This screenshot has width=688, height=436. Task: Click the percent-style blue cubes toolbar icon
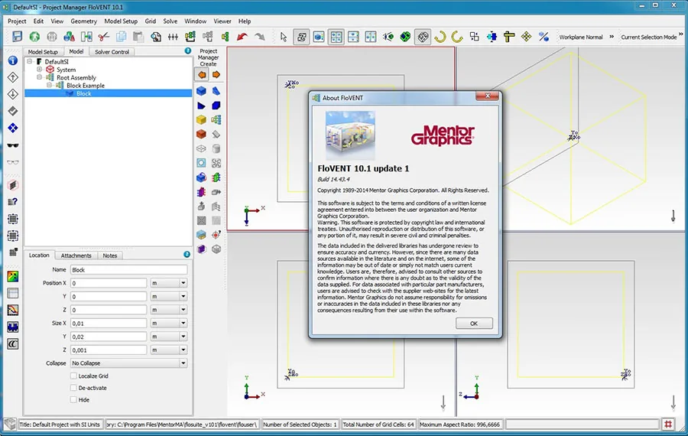coord(544,37)
